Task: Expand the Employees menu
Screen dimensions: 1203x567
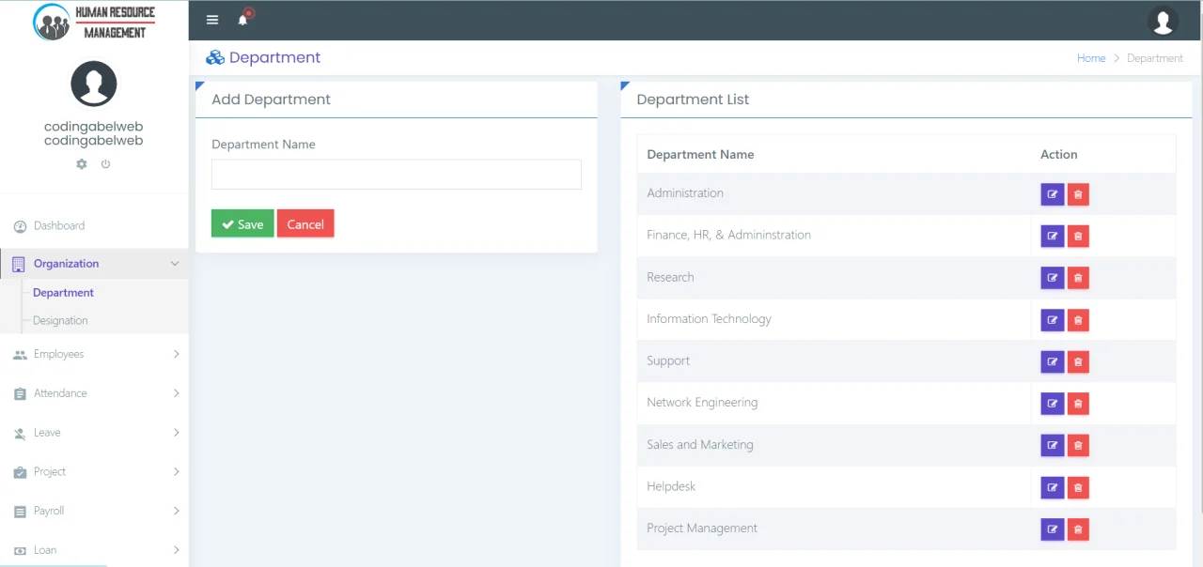Action: click(x=94, y=355)
